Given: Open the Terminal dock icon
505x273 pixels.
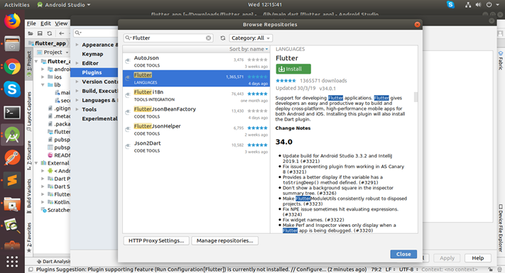Looking at the screenshot, I should (x=12, y=113).
